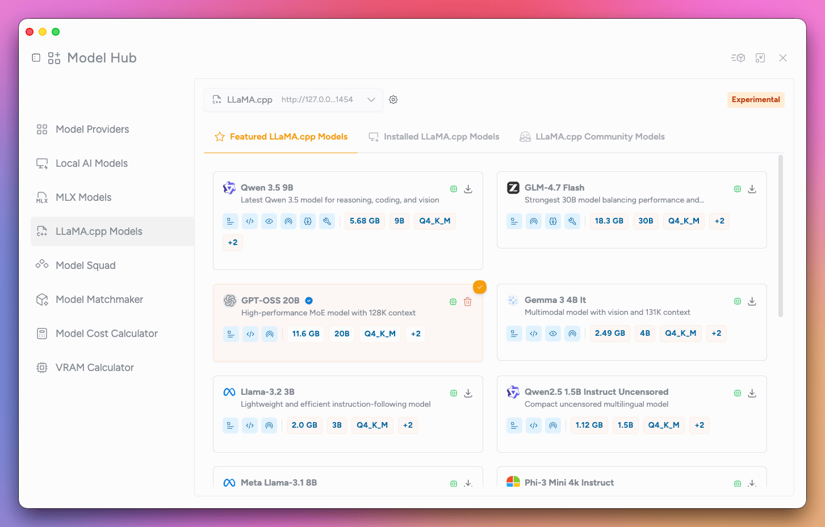Screen dimensions: 825x527
Task: Click the vision eye icon on Gemma 3 4B
Action: (x=553, y=334)
